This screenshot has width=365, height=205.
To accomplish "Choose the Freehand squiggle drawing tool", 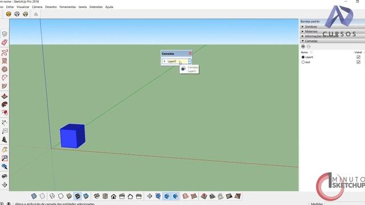I will (5, 52).
